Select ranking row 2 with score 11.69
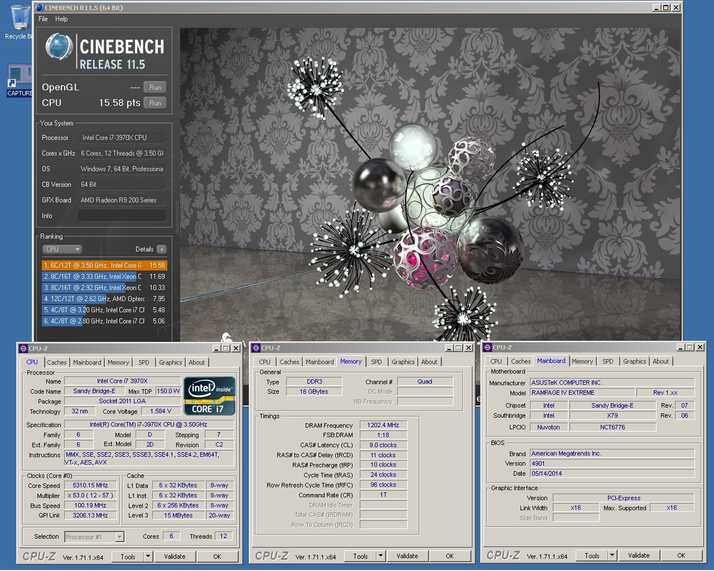 click(x=104, y=277)
